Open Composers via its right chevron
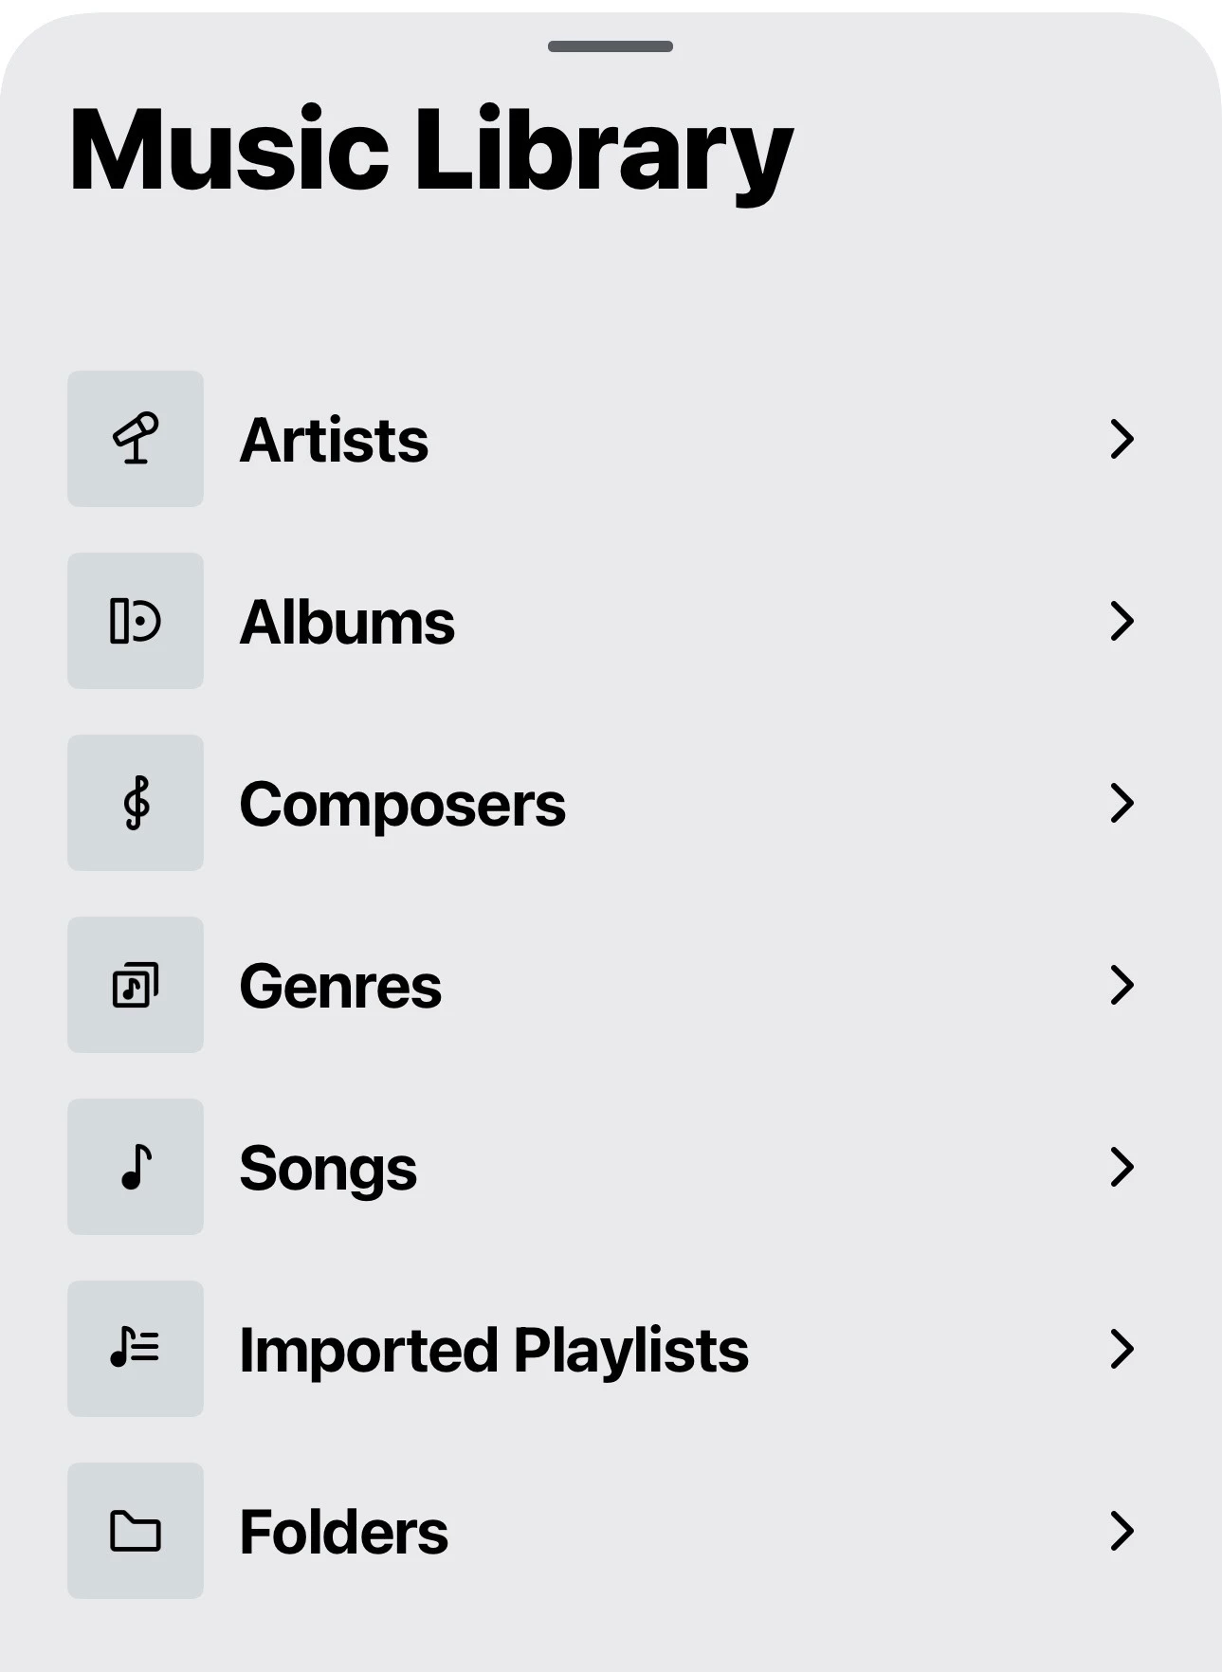Image resolution: width=1222 pixels, height=1672 pixels. click(x=1122, y=803)
